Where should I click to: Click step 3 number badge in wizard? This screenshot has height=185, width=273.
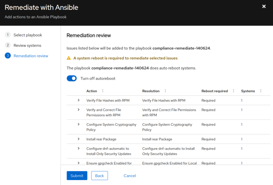click(x=8, y=56)
